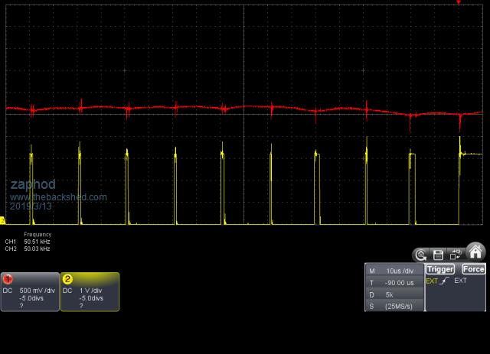Select the yellow channel 2 badge
This screenshot has width=490, height=354.
pyautogui.click(x=67, y=279)
